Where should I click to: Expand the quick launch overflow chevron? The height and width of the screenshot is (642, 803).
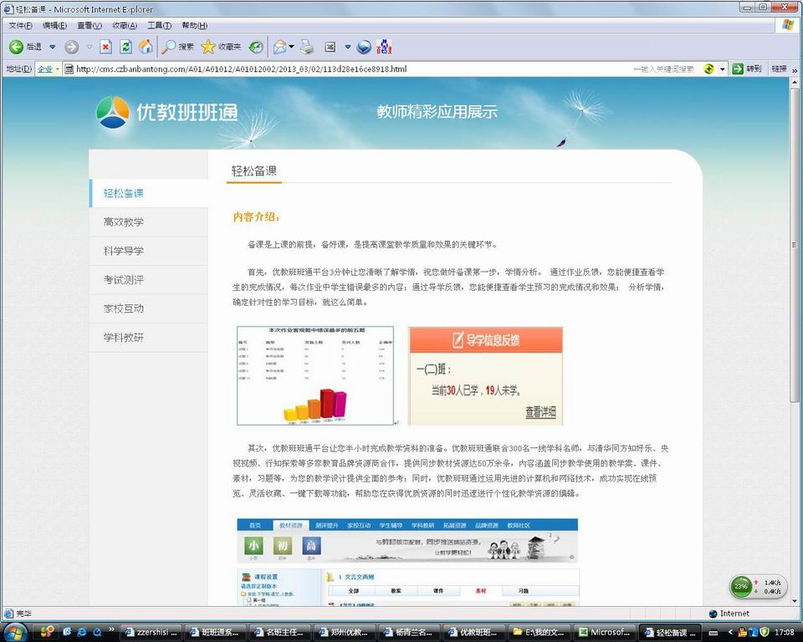111,629
